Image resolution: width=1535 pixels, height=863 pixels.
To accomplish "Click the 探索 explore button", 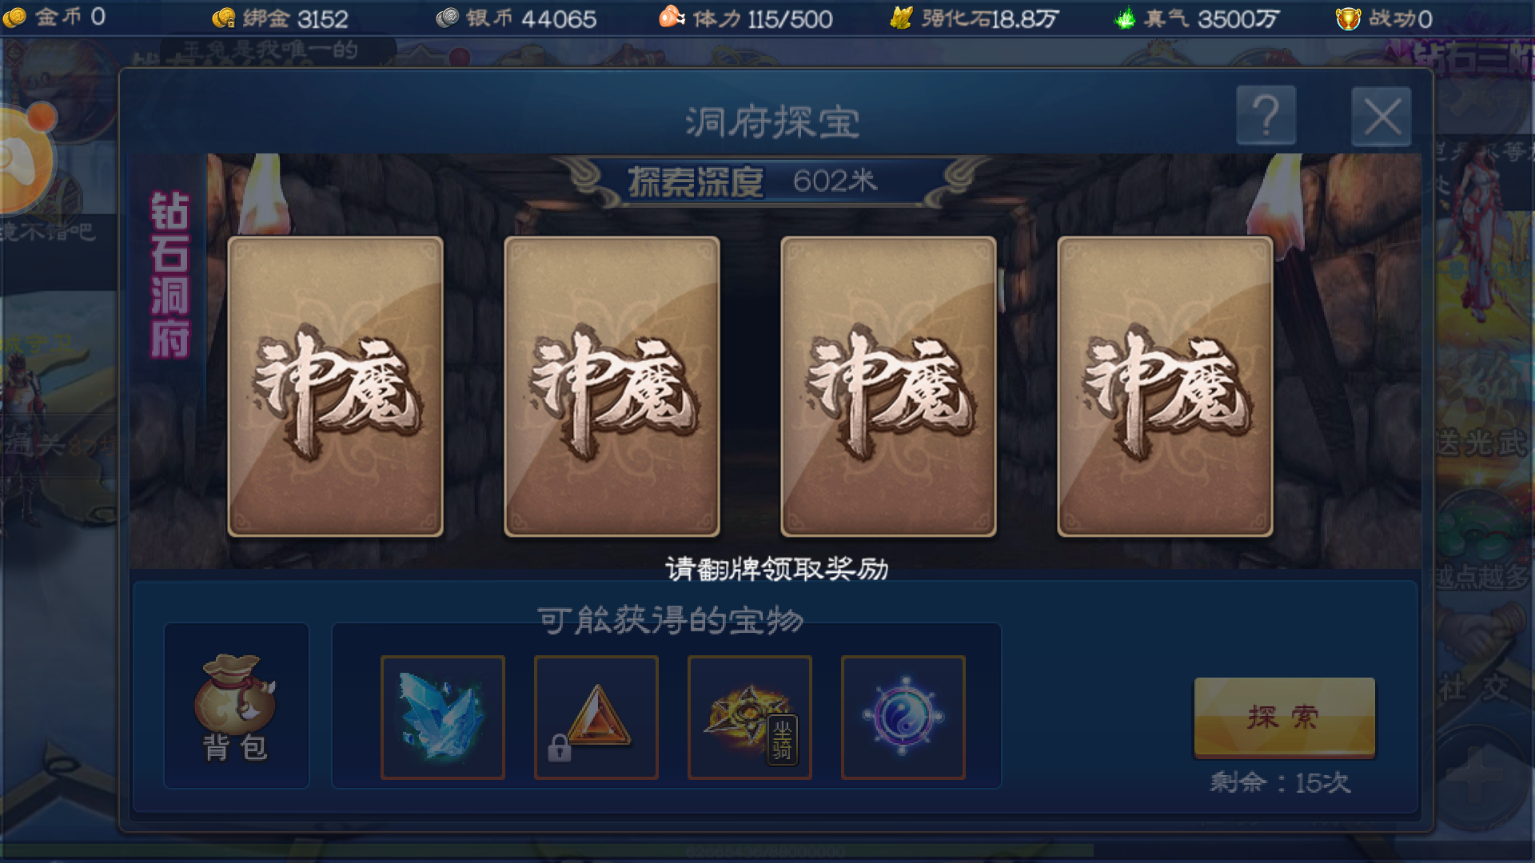I will click(x=1284, y=717).
